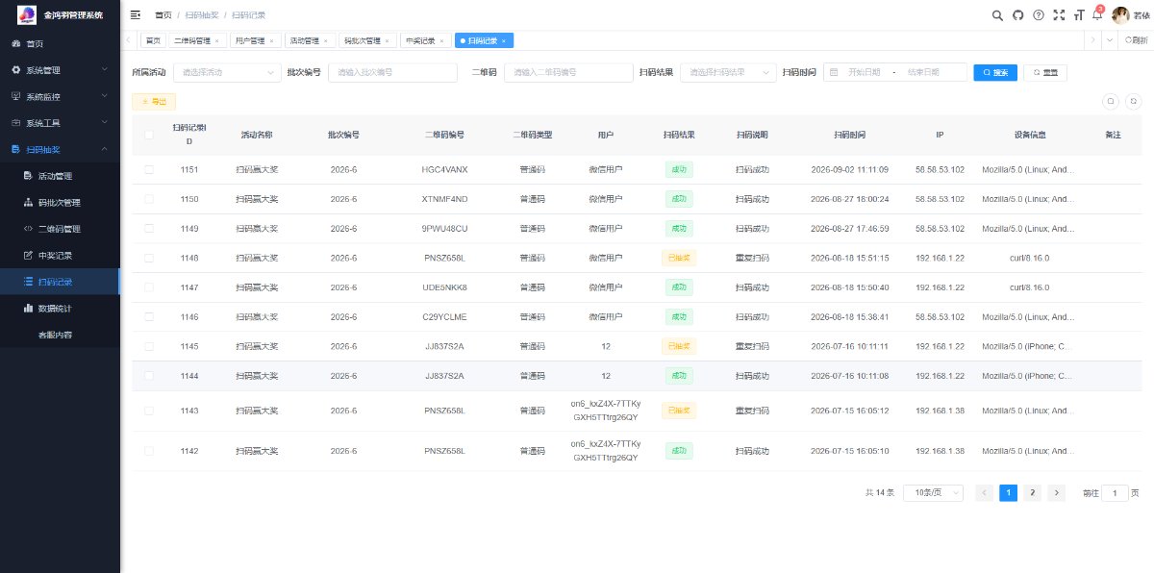Open the GitHub source link icon
Image resolution: width=1154 pixels, height=573 pixels.
(1018, 14)
